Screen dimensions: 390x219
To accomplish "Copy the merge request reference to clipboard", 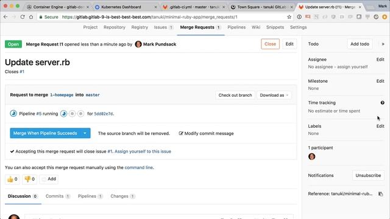I will [x=380, y=194].
